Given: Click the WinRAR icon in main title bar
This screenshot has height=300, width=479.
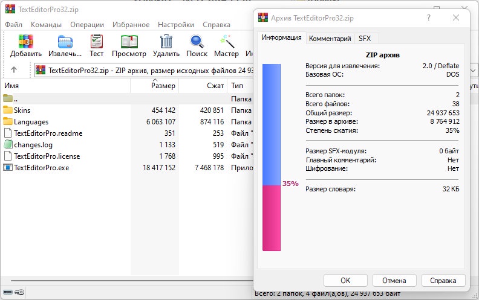Looking at the screenshot, I should pos(10,8).
